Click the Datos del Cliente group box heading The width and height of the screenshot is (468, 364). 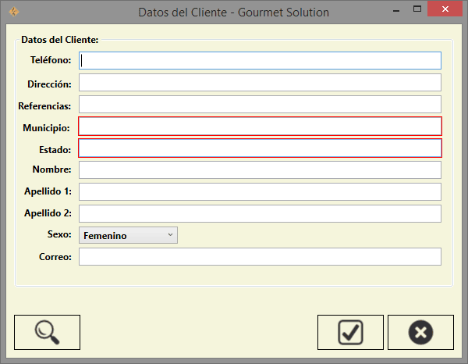click(x=59, y=38)
